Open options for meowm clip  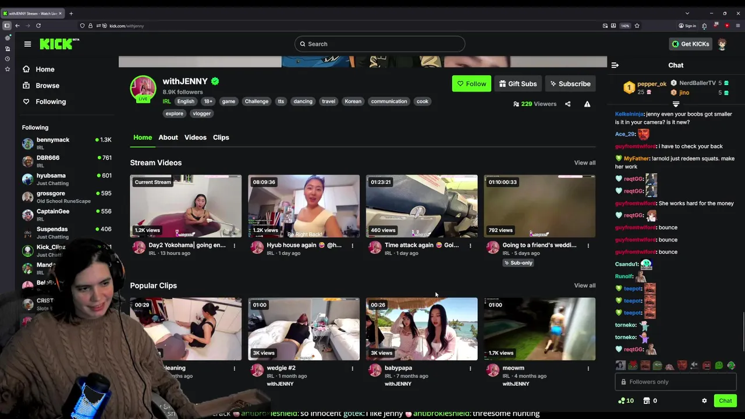[588, 368]
